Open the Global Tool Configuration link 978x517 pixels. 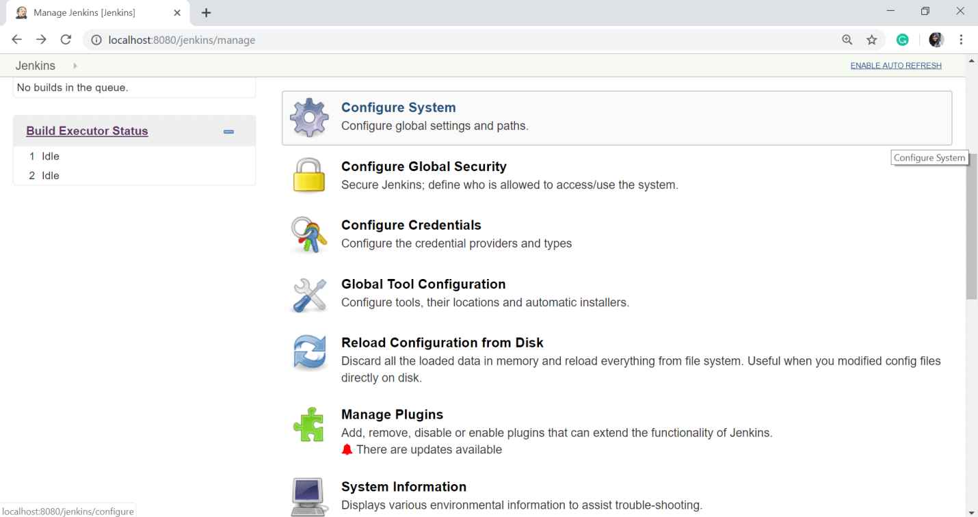423,284
